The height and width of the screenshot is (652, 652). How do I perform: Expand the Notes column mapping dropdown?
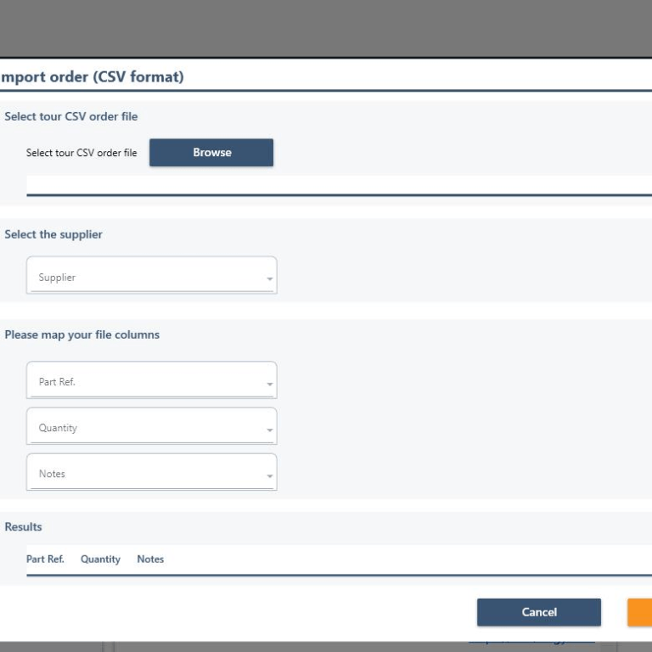pyautogui.click(x=151, y=474)
